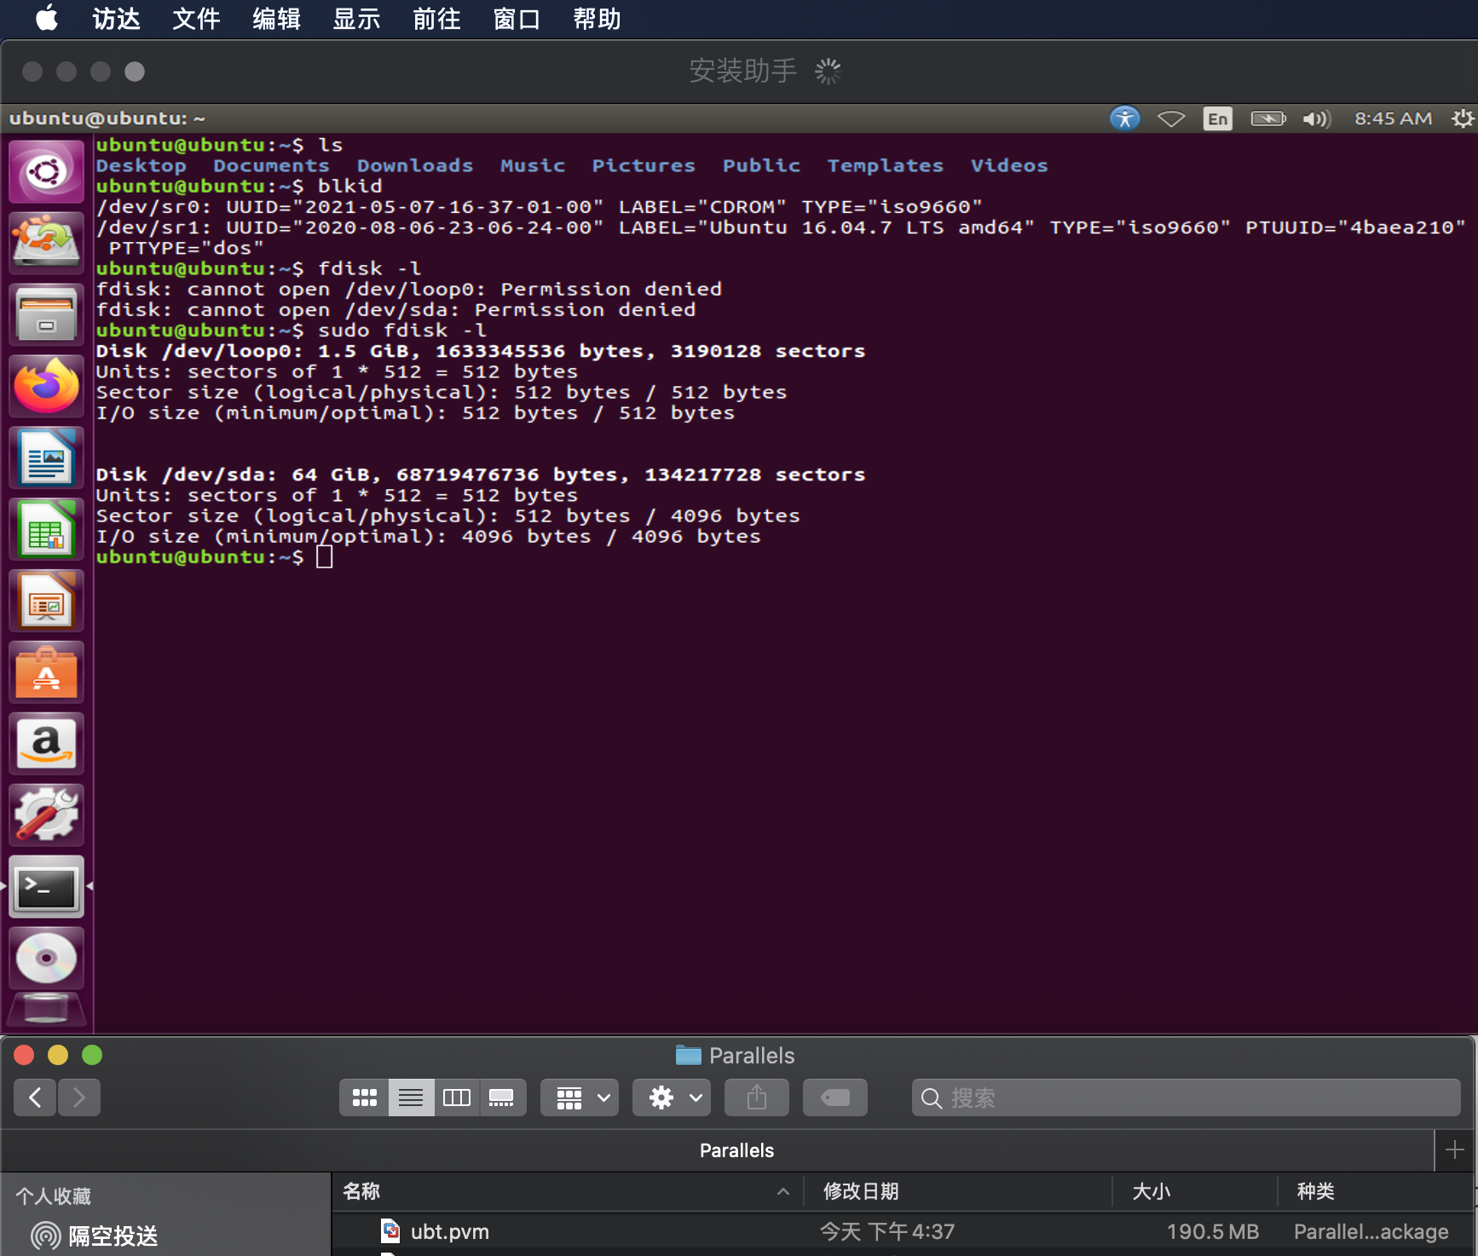This screenshot has height=1256, width=1478.
Task: Adjust the volume from the status bar
Action: [1316, 118]
